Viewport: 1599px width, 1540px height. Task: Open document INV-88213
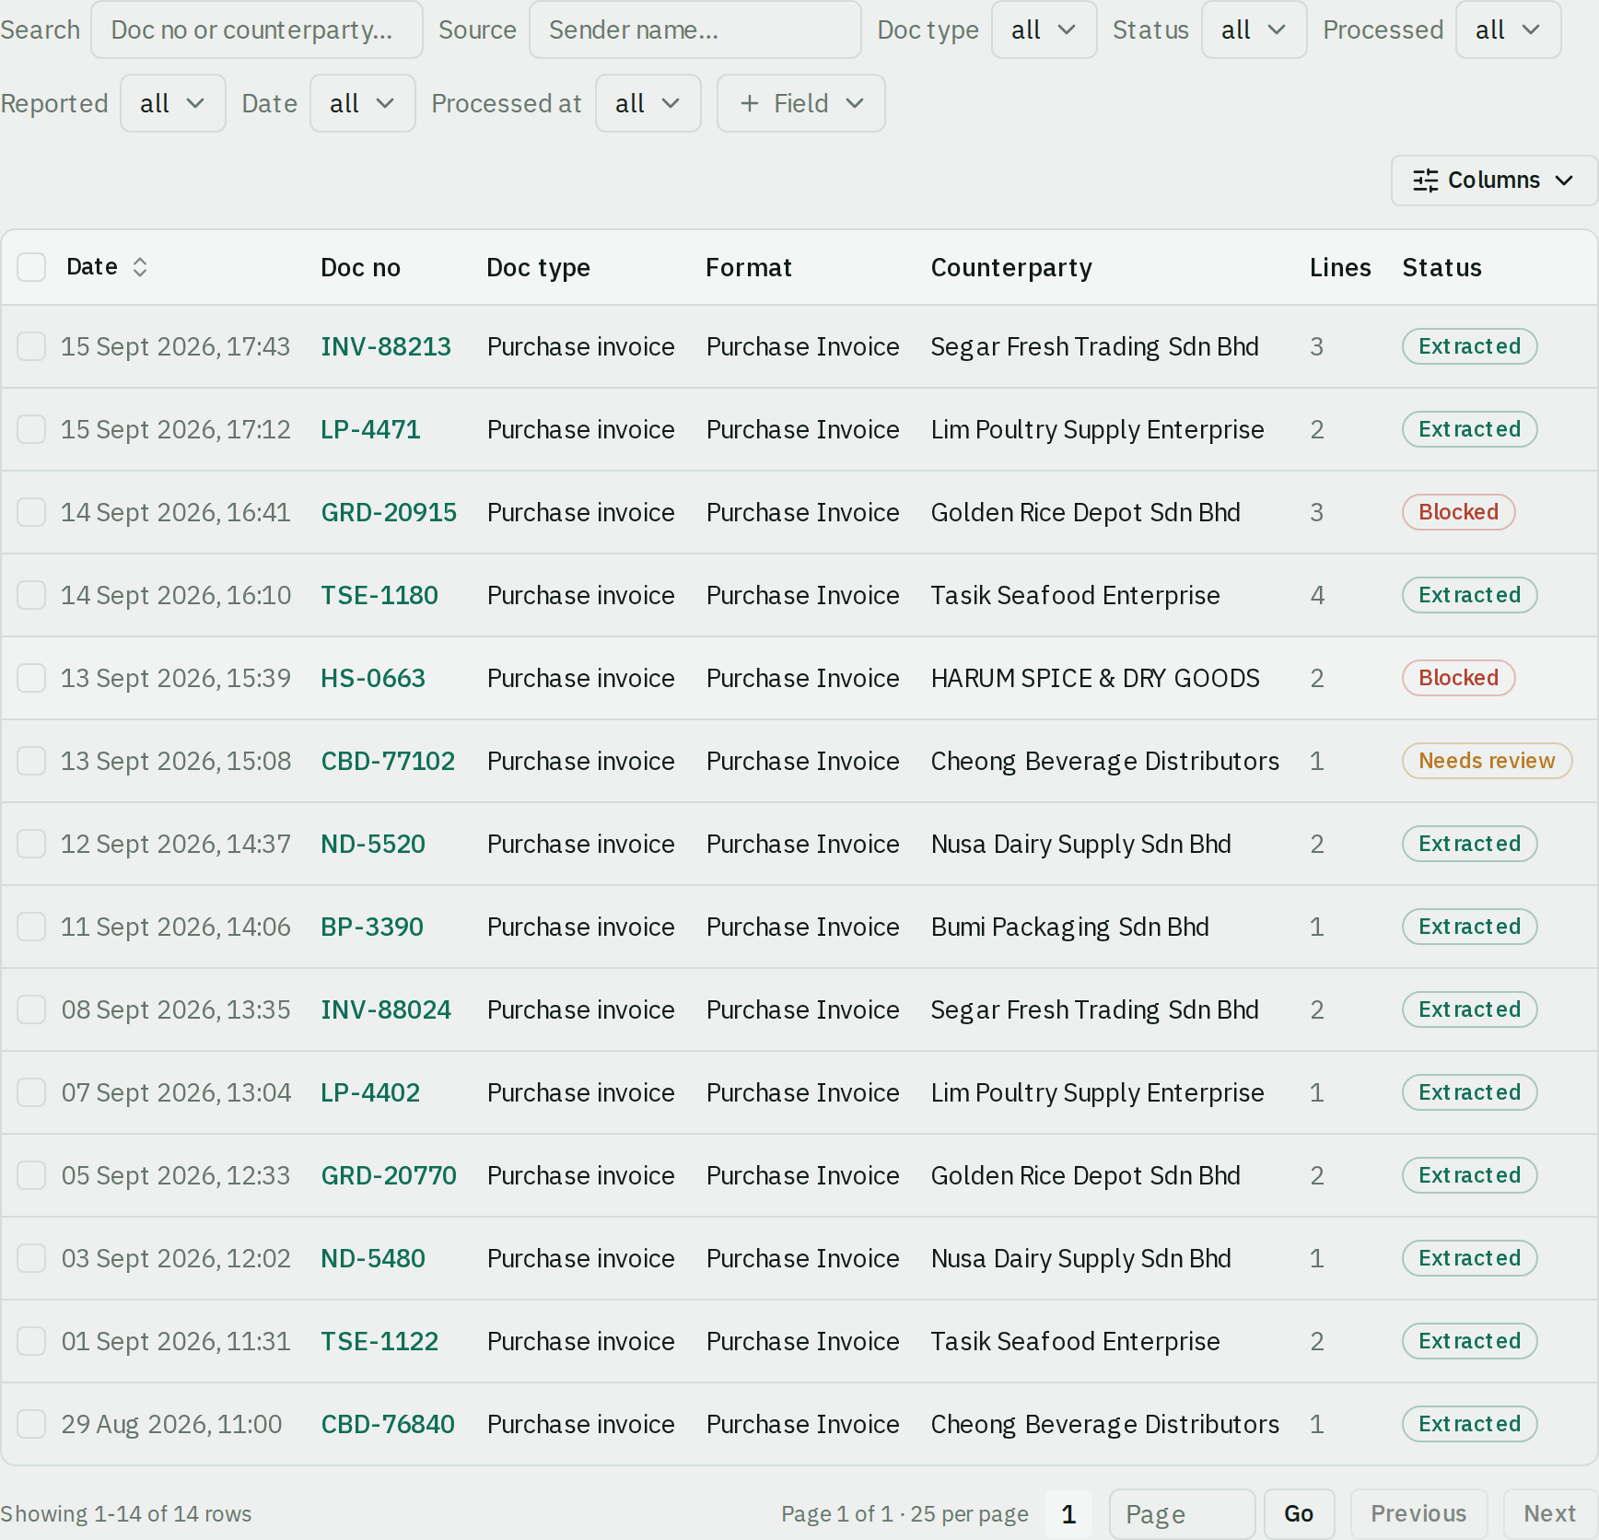(x=386, y=346)
